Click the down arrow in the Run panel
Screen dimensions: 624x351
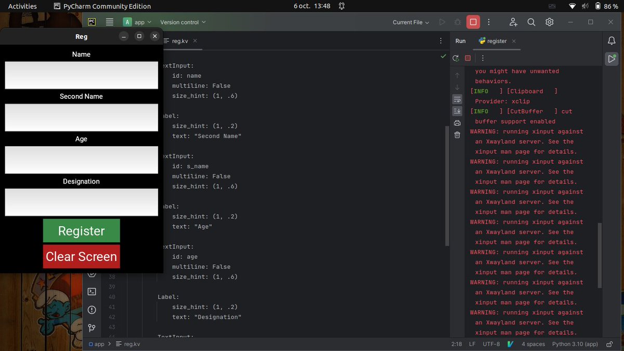click(x=457, y=87)
